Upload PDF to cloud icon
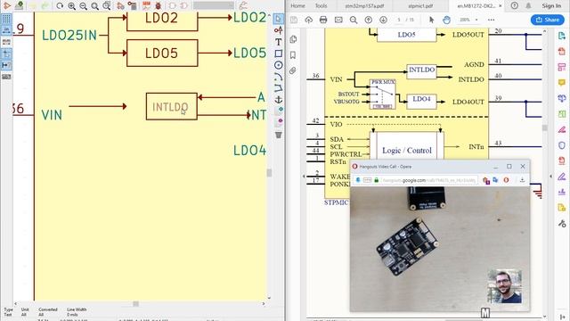 pyautogui.click(x=309, y=20)
